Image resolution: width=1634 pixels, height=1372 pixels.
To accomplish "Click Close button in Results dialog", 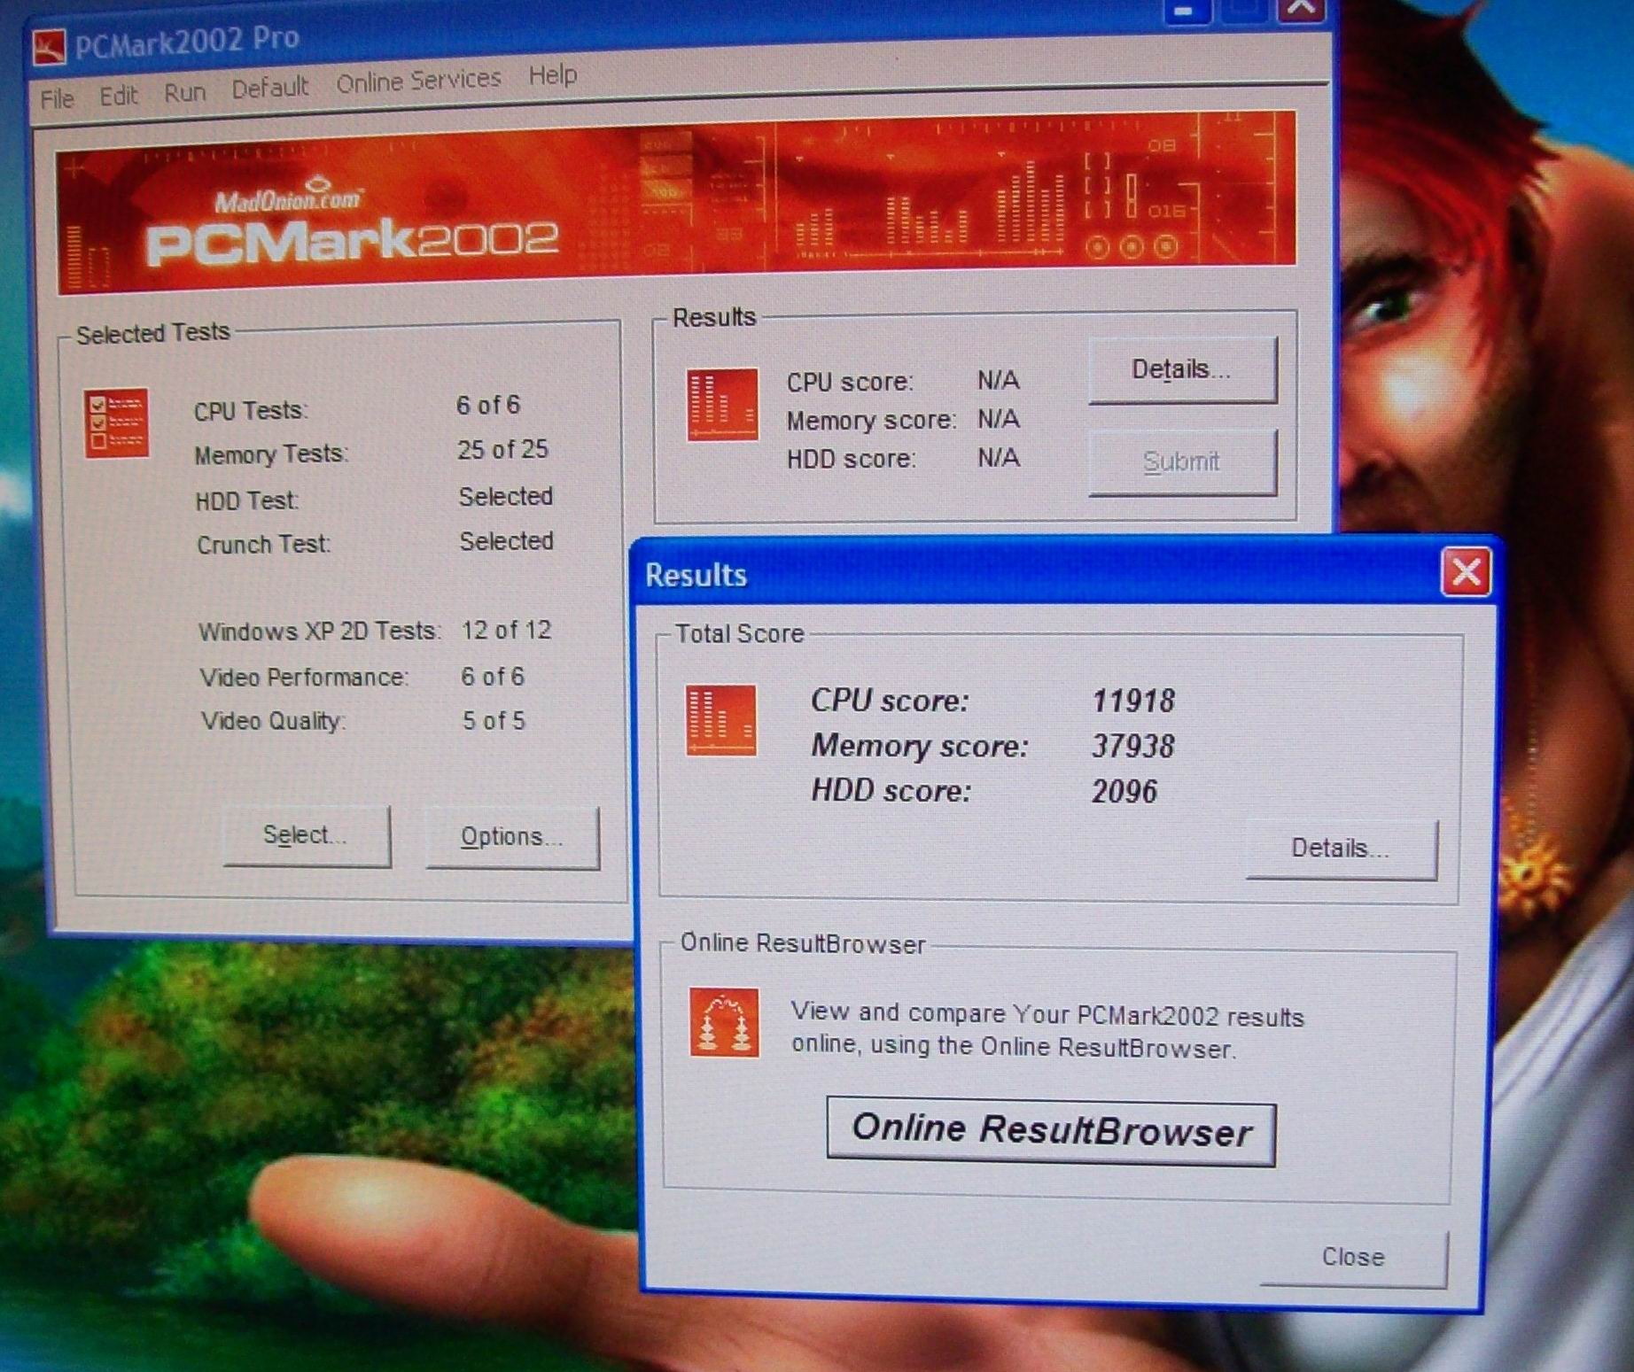I will [x=1353, y=1258].
